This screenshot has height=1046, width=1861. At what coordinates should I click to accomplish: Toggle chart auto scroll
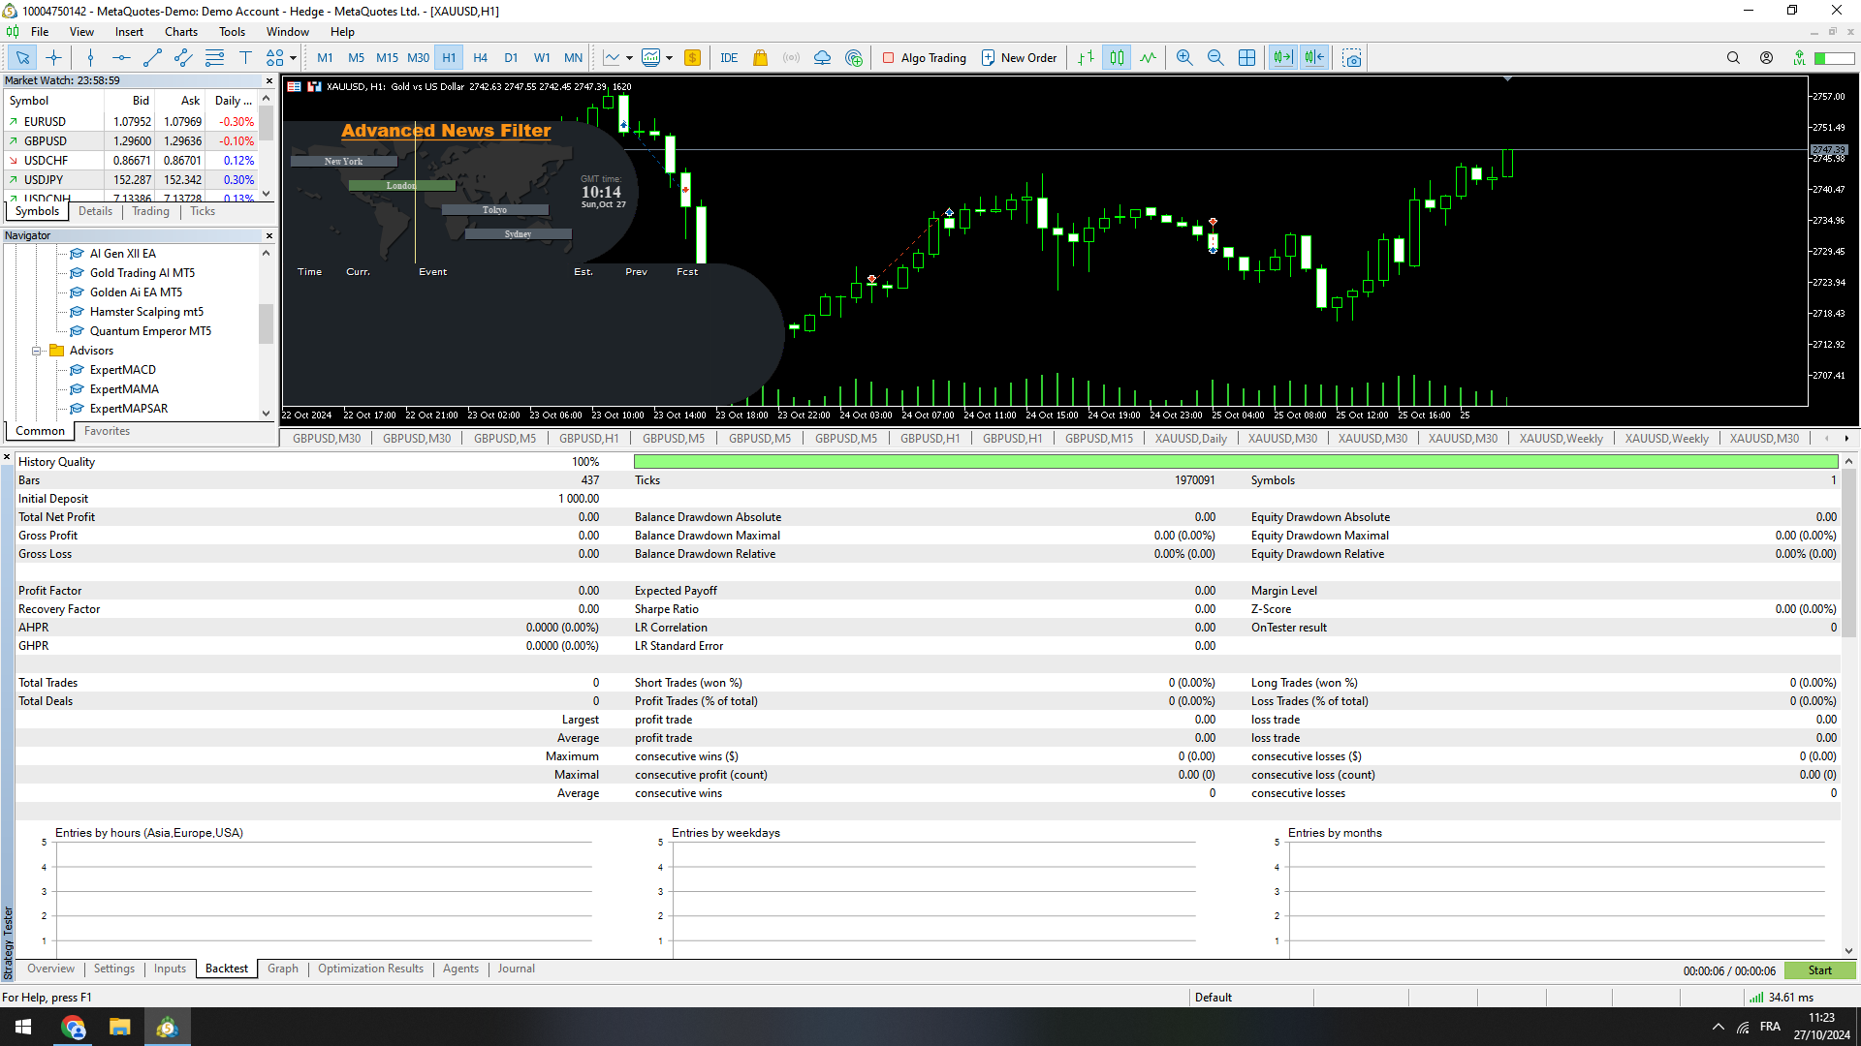(1283, 58)
